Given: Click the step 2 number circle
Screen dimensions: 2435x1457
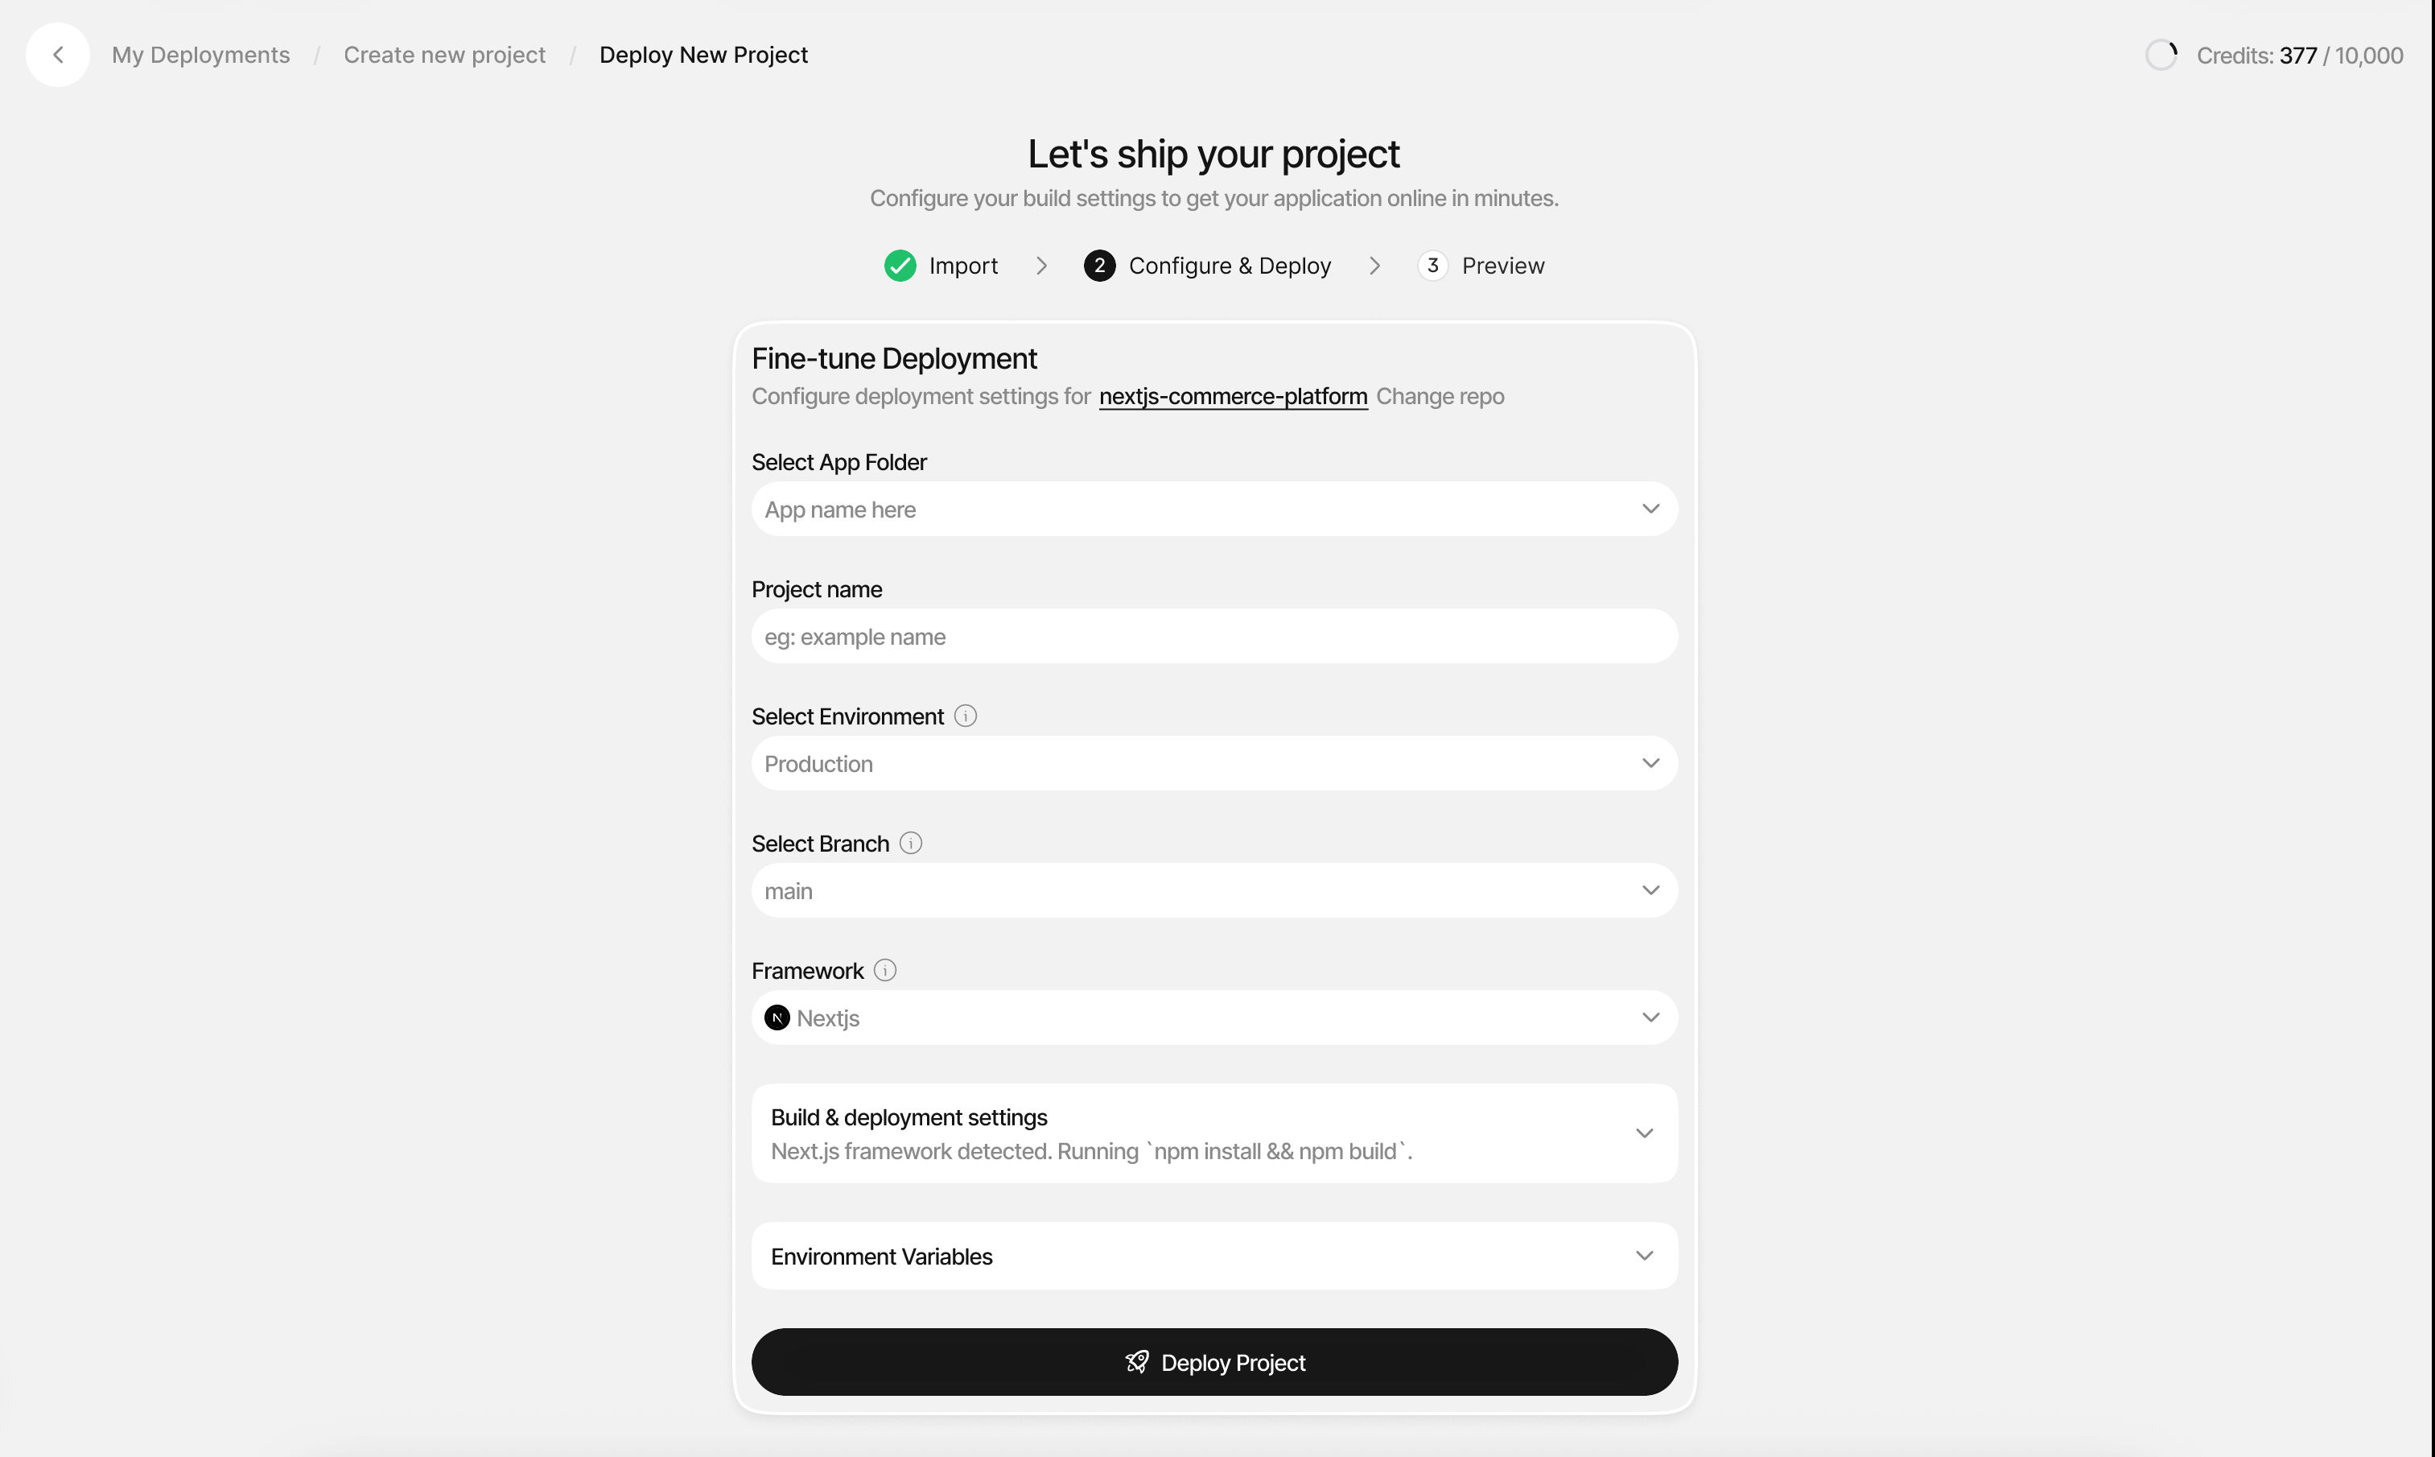Looking at the screenshot, I should coord(1098,266).
